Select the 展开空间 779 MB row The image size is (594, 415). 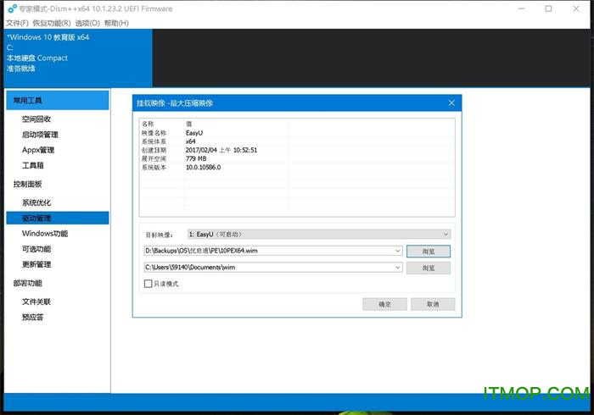(x=297, y=158)
